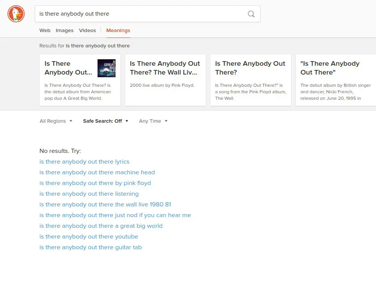Viewport: 376px width, 289px height.
Task: Try the 'machine head' search suggestion
Action: point(97,172)
